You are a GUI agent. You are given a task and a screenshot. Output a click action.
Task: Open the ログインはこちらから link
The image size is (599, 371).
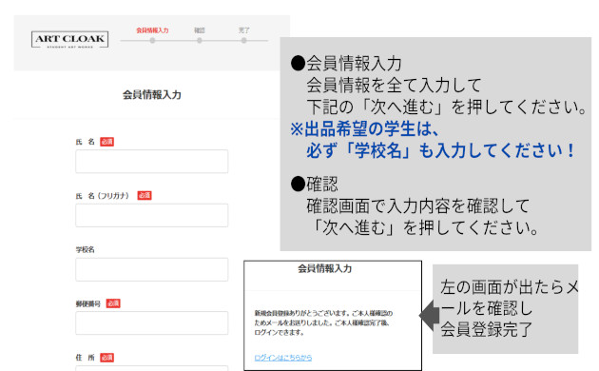(x=283, y=358)
